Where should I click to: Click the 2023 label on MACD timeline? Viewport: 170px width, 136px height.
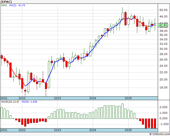pos(57,130)
